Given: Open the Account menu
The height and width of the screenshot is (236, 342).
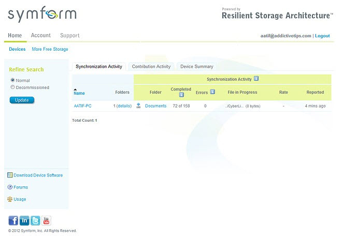Looking at the screenshot, I should pos(41,35).
